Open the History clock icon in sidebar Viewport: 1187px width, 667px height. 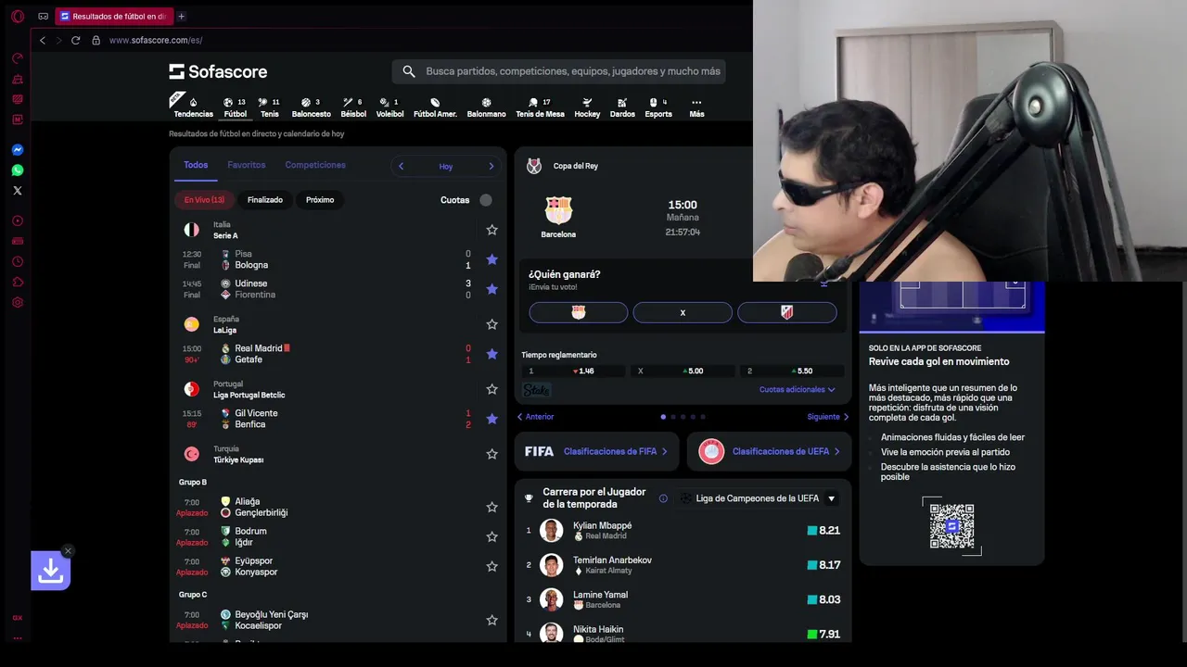[x=18, y=261]
